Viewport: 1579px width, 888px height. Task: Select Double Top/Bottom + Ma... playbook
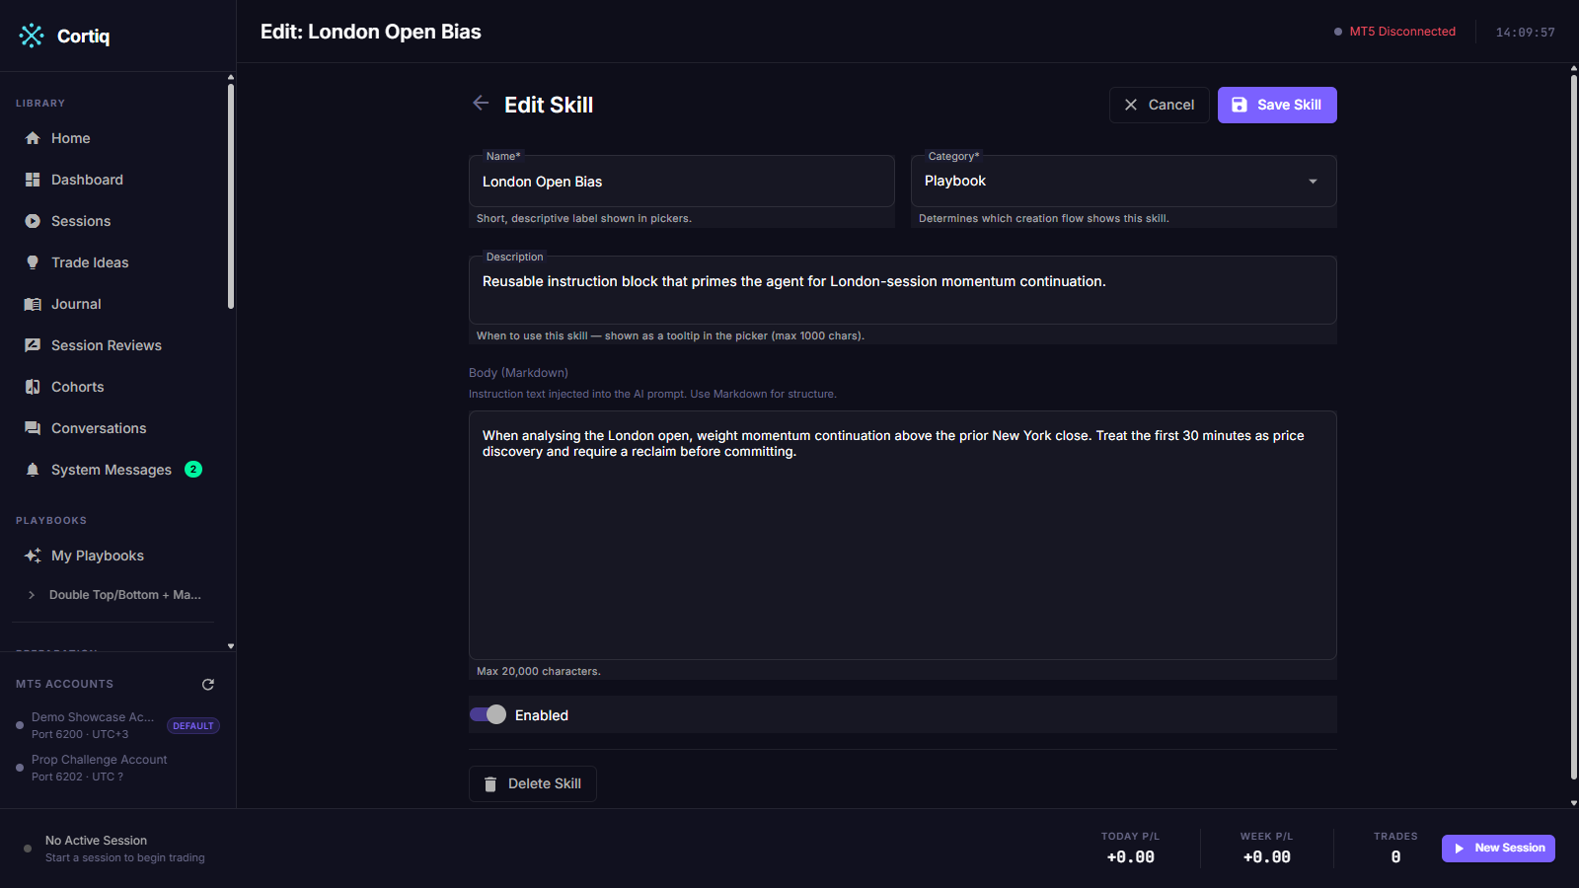pos(124,595)
